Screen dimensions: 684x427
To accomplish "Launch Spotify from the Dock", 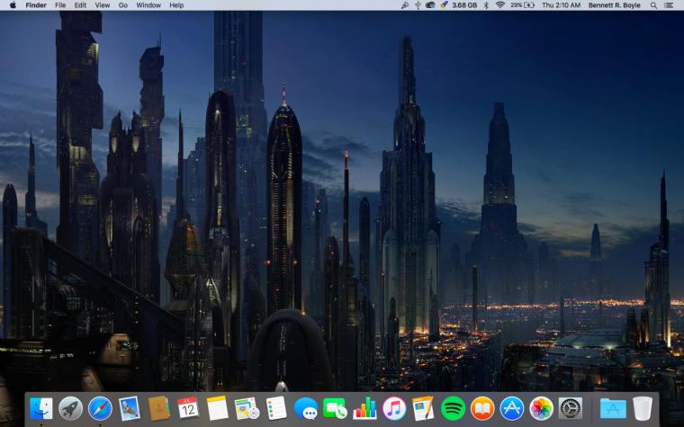I will pos(454,409).
